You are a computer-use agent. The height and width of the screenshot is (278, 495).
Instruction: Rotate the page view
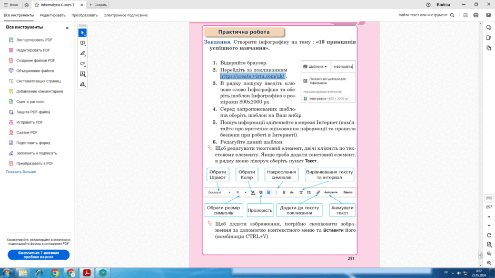coord(489,235)
